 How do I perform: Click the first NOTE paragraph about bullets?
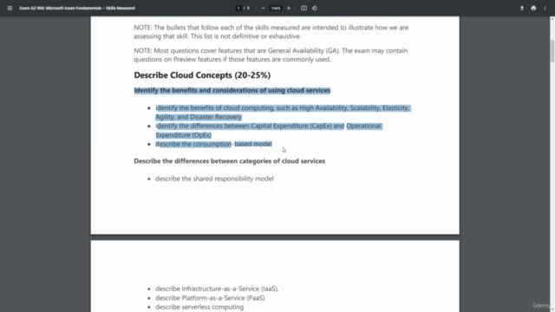point(271,32)
